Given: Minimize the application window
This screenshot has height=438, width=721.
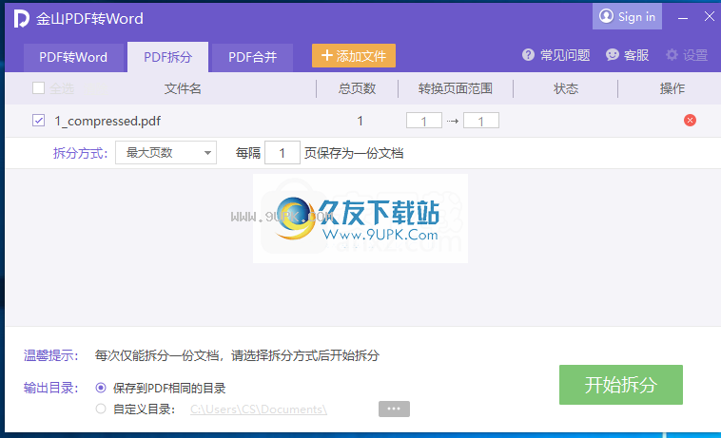Looking at the screenshot, I should coord(683,17).
